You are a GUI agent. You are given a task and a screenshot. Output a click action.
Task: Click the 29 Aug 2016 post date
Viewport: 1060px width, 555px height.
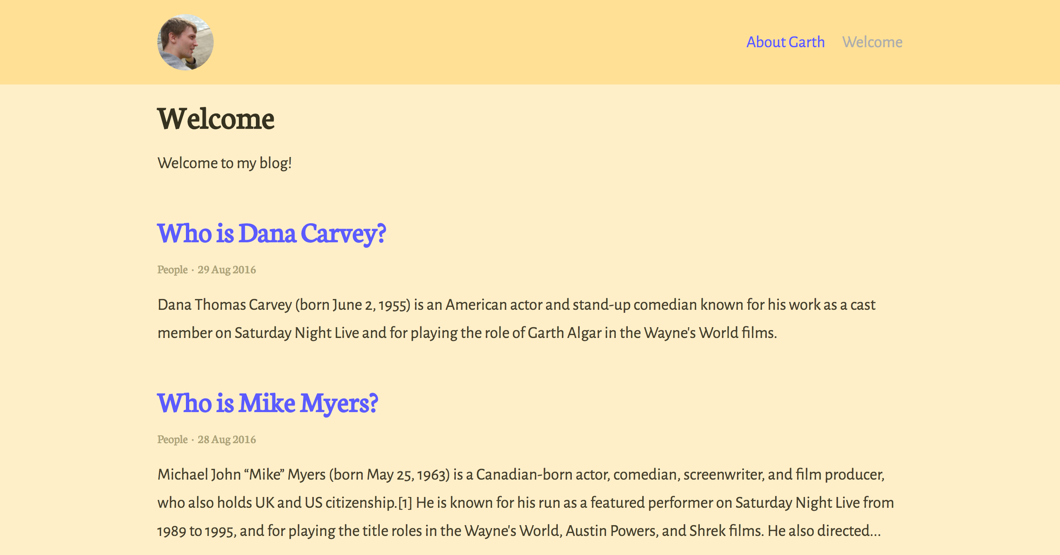[226, 270]
